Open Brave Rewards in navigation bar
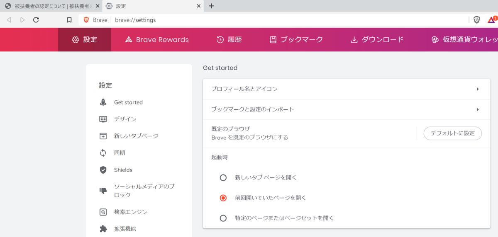 [x=157, y=40]
